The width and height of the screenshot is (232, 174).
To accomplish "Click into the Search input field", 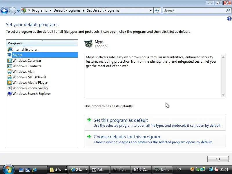I will (195, 11).
